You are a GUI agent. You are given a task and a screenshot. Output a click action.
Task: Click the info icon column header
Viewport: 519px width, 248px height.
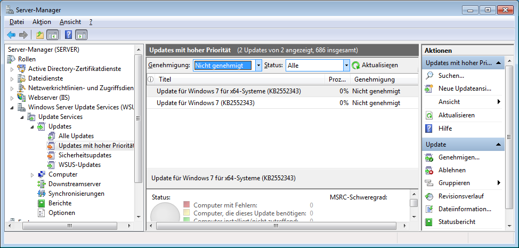pos(151,79)
